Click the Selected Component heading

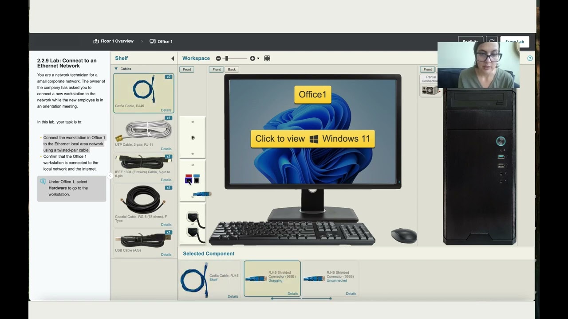pos(209,253)
